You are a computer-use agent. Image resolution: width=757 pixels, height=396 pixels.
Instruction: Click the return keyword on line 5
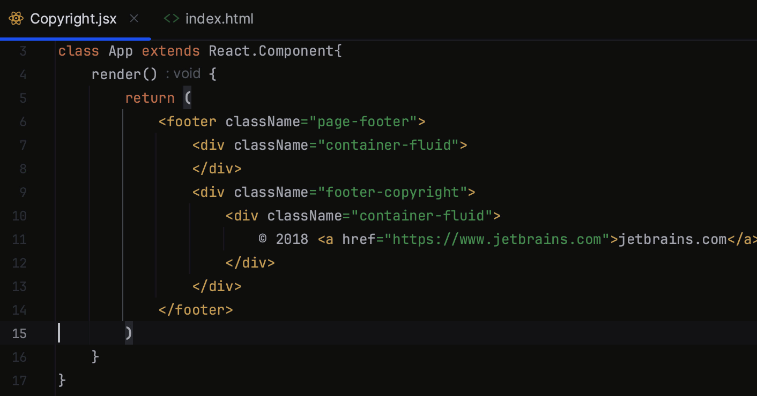(x=150, y=98)
